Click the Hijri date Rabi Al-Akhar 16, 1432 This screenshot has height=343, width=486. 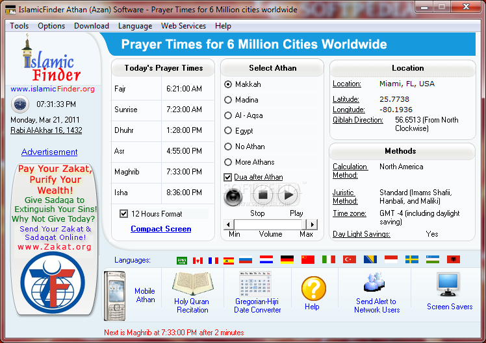(x=47, y=130)
